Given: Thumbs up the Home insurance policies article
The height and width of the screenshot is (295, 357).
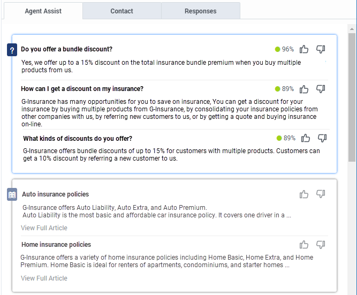Looking at the screenshot, I should click(x=304, y=245).
